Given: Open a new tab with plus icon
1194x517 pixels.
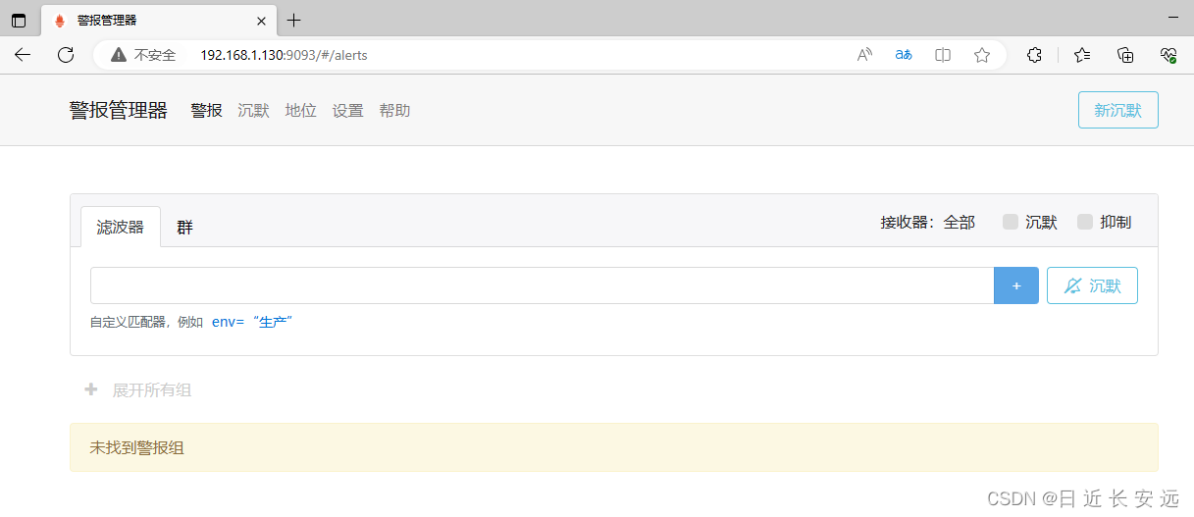Looking at the screenshot, I should tap(294, 20).
